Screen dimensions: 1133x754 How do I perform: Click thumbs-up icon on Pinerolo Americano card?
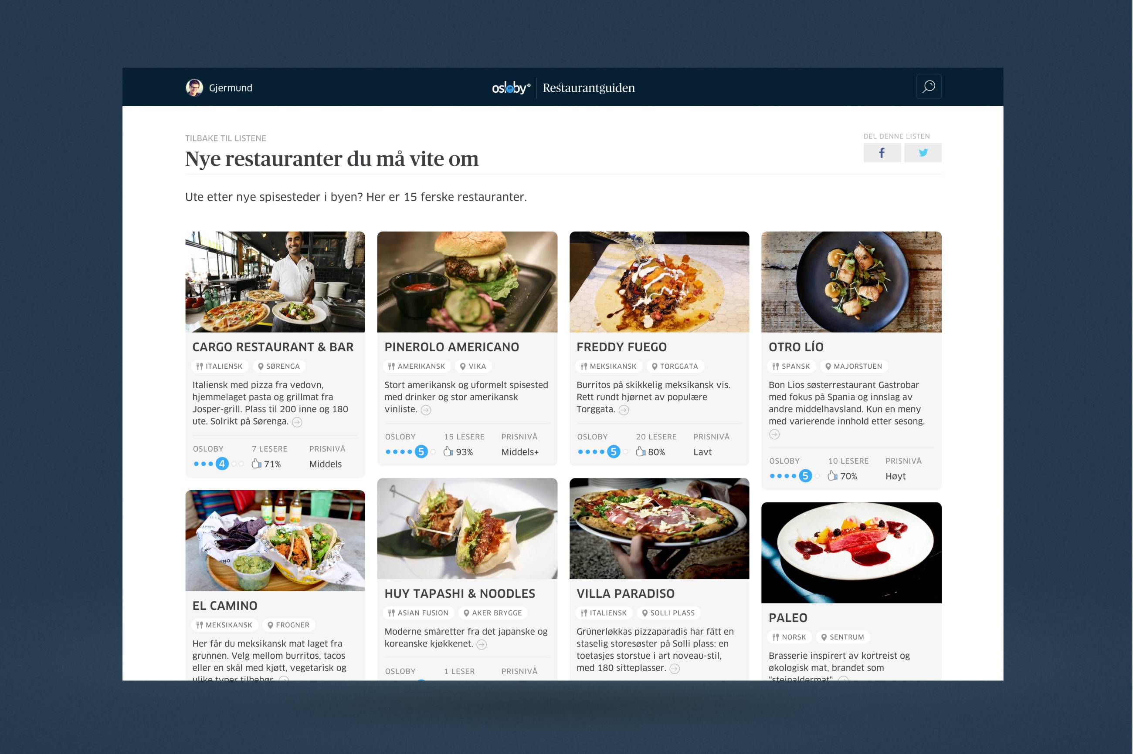[x=448, y=451]
